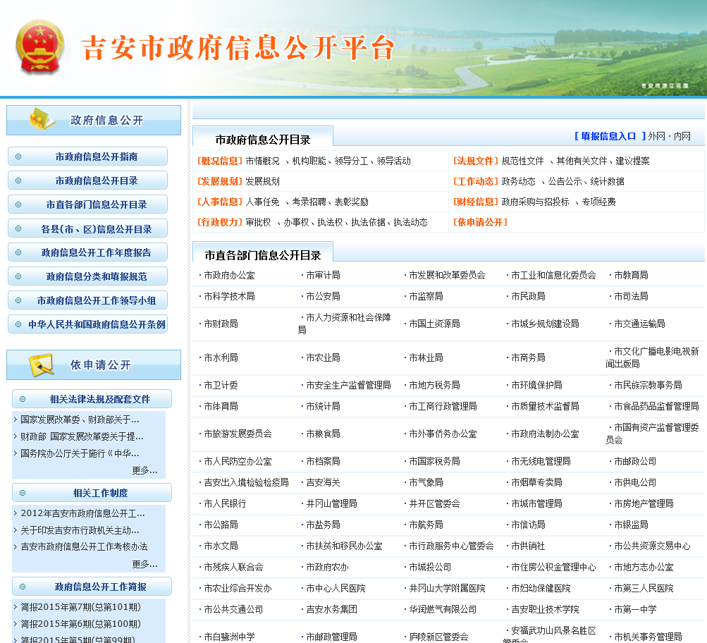Open the 概况信息 category
707x643 pixels.
coord(220,161)
